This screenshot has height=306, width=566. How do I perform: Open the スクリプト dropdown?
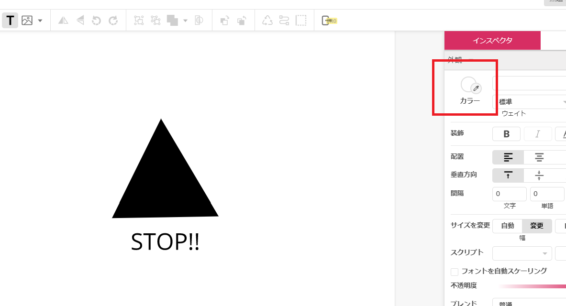point(522,253)
